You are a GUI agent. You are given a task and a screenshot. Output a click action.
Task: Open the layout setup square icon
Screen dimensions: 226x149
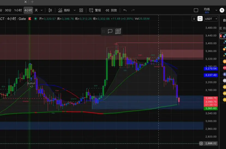point(196,10)
